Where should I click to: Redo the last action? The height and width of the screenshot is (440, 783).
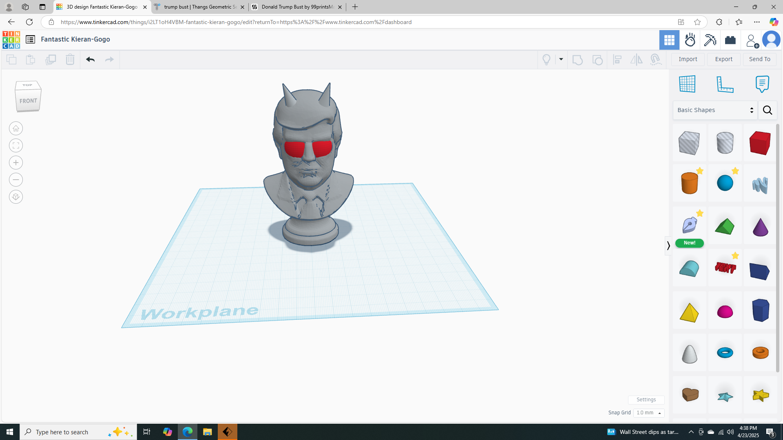click(109, 59)
